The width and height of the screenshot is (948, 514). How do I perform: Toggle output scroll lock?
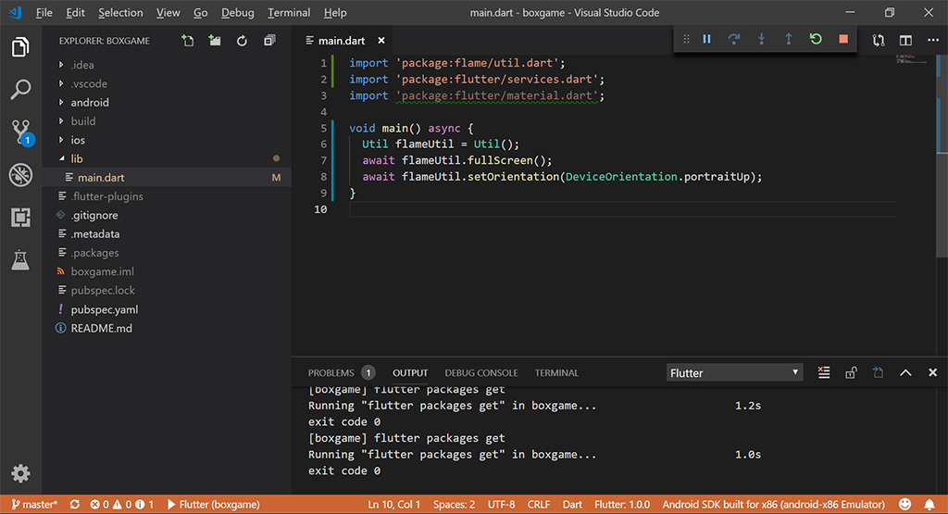(851, 372)
